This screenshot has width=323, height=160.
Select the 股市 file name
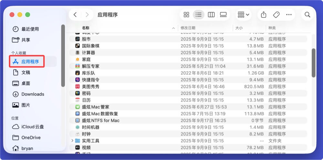(x=86, y=39)
